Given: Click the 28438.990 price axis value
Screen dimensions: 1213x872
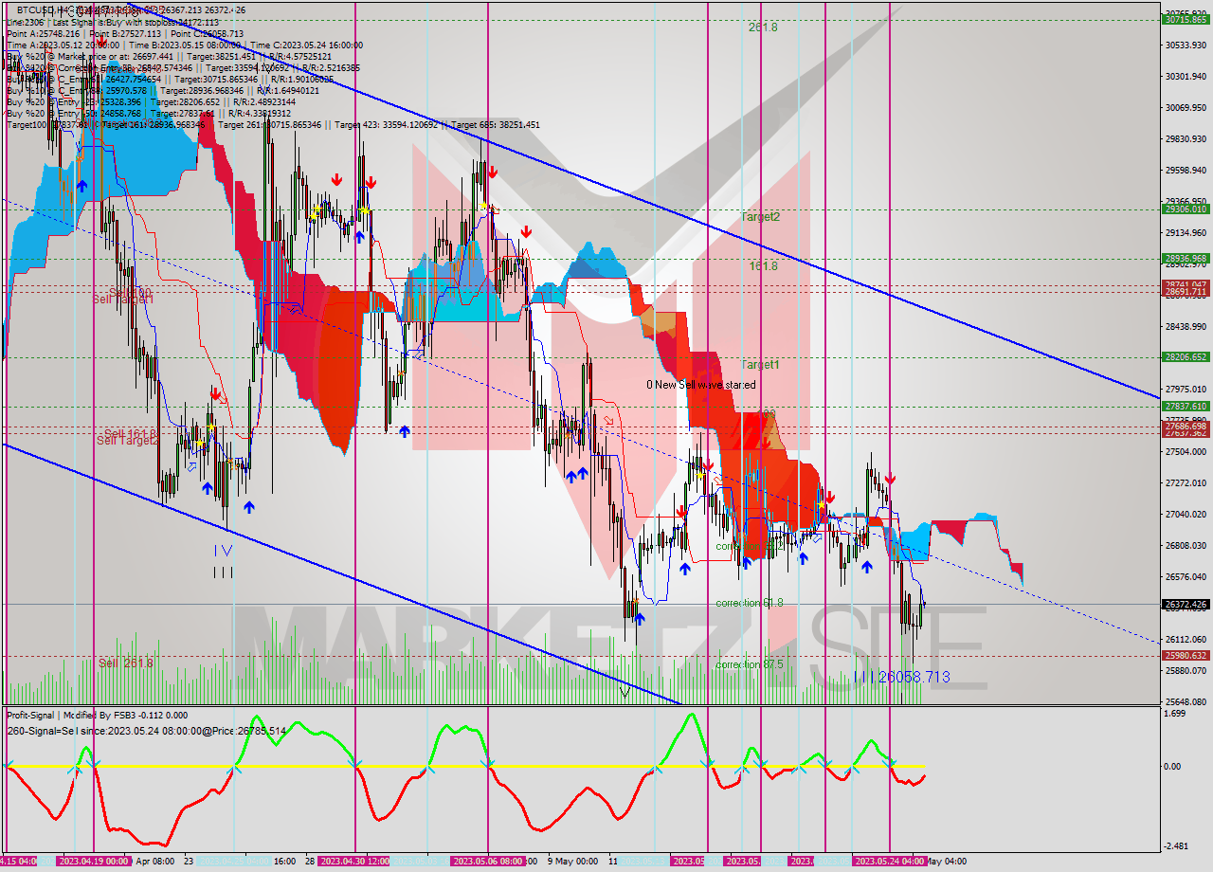Looking at the screenshot, I should (x=1185, y=327).
